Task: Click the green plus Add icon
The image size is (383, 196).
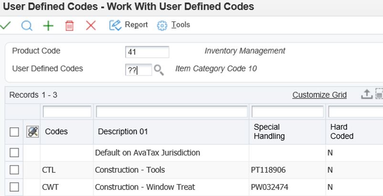Action: point(48,25)
